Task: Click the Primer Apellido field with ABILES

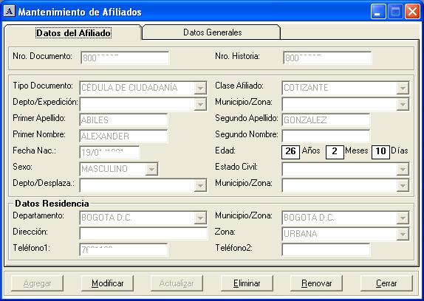Action: click(x=123, y=120)
